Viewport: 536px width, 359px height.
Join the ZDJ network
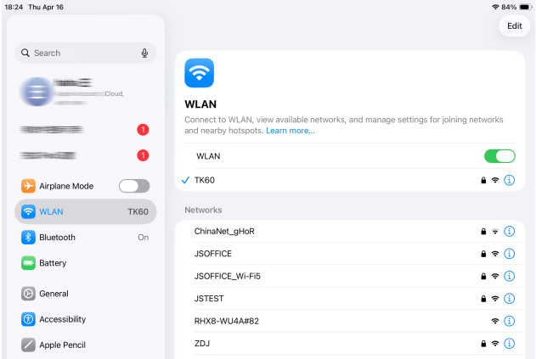pos(350,343)
